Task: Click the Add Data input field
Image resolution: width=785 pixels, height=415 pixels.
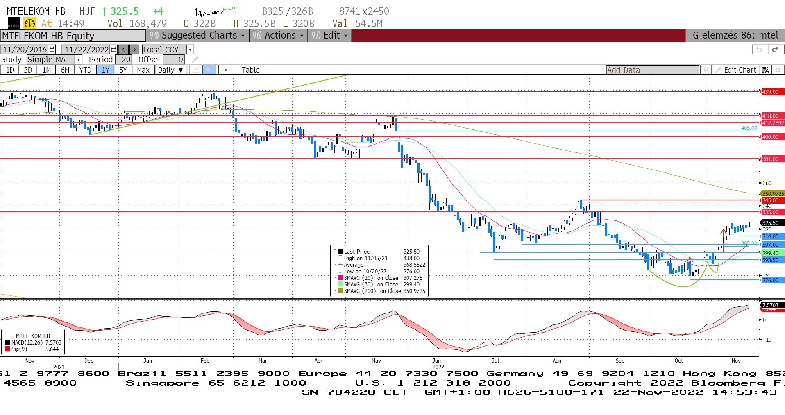Action: click(653, 70)
